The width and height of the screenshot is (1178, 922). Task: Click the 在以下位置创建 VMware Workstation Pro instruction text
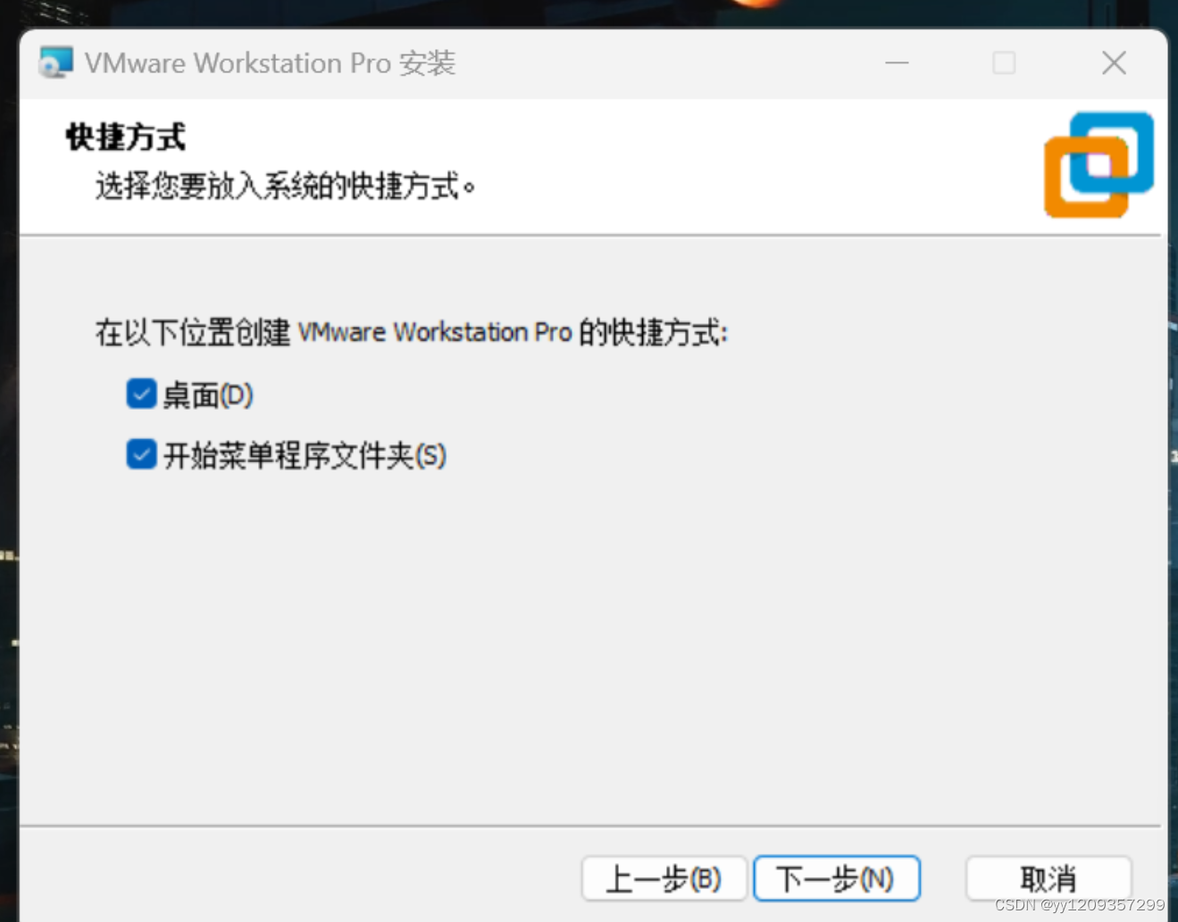412,332
